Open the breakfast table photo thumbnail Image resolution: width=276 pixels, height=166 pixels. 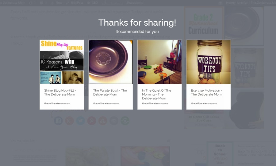[160, 62]
